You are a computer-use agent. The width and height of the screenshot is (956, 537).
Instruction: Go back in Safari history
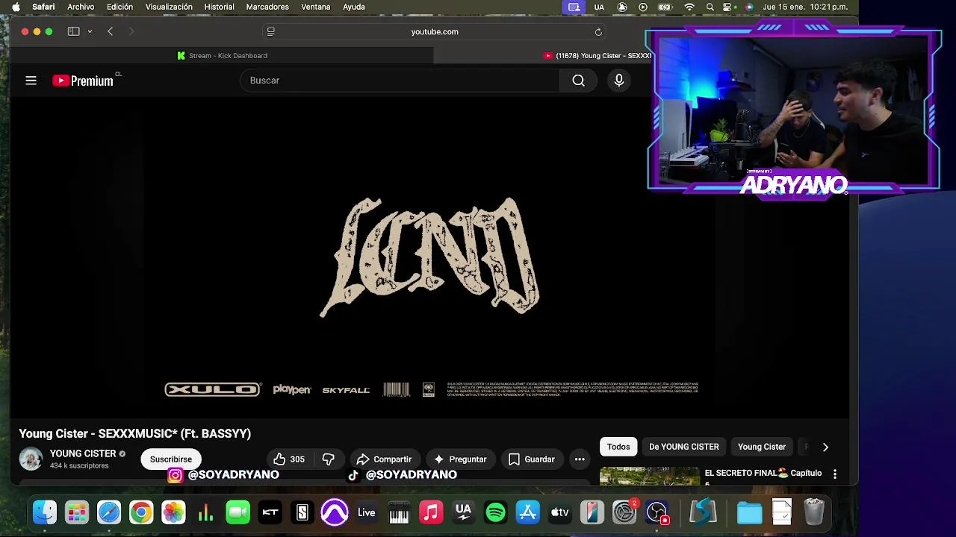(x=110, y=31)
